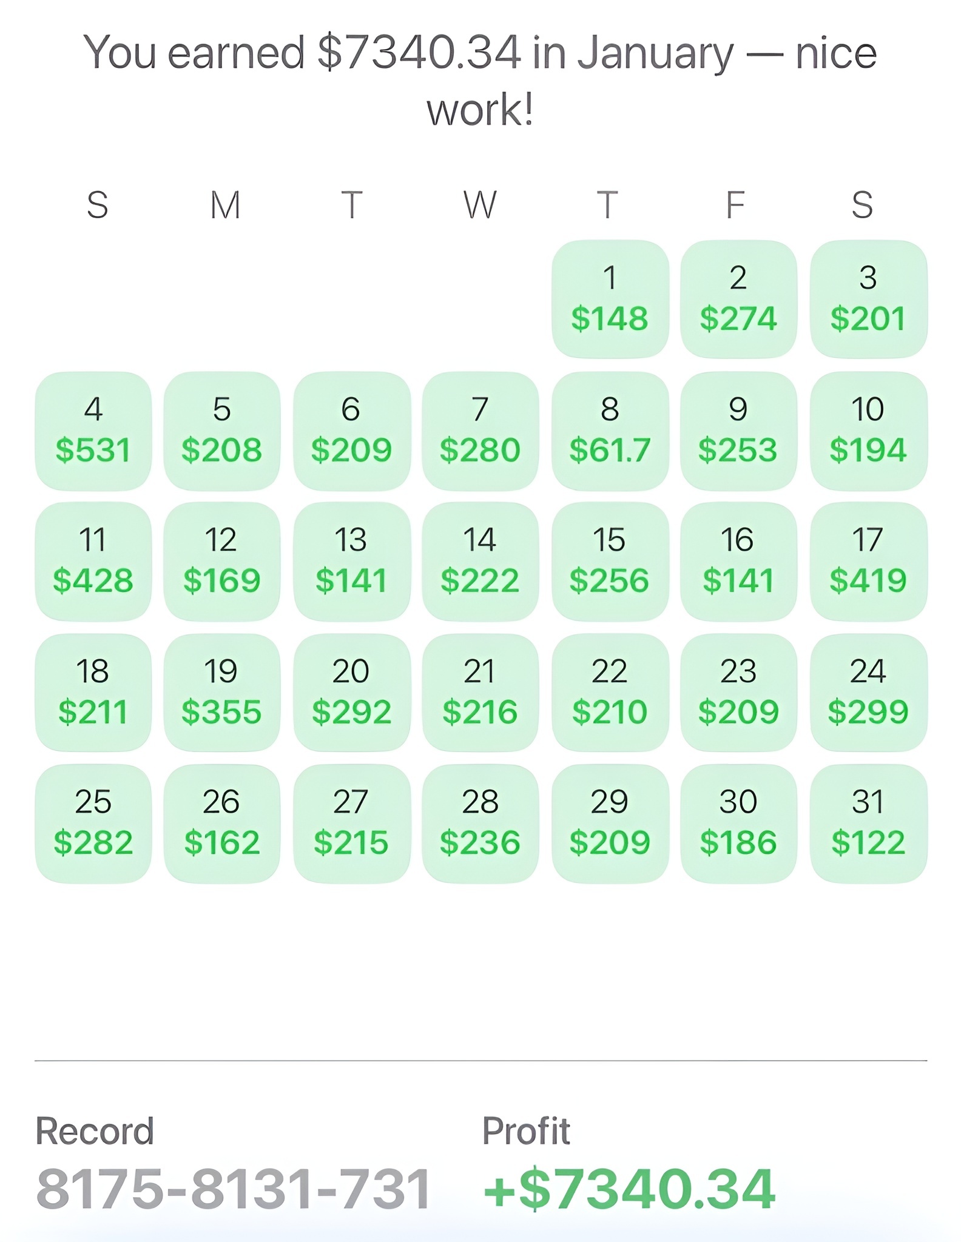Viewport: 961px width, 1242px height.
Task: Click the Friday column header
Action: point(735,204)
